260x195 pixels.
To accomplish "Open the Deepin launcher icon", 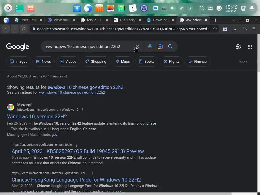I will click(x=8, y=8).
